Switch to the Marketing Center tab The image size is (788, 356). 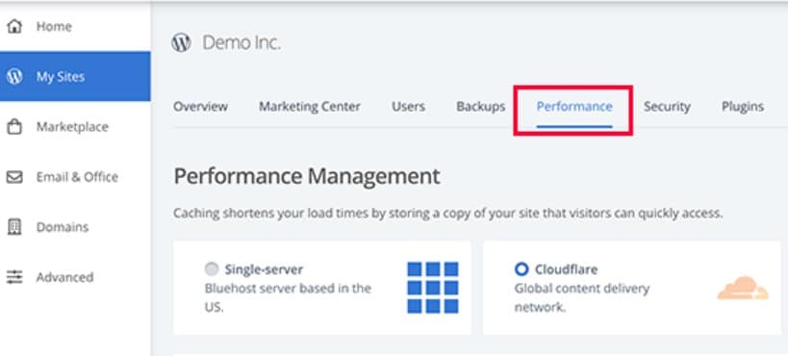(310, 107)
